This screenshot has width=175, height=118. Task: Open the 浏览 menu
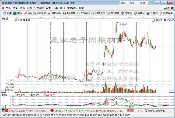point(15,8)
